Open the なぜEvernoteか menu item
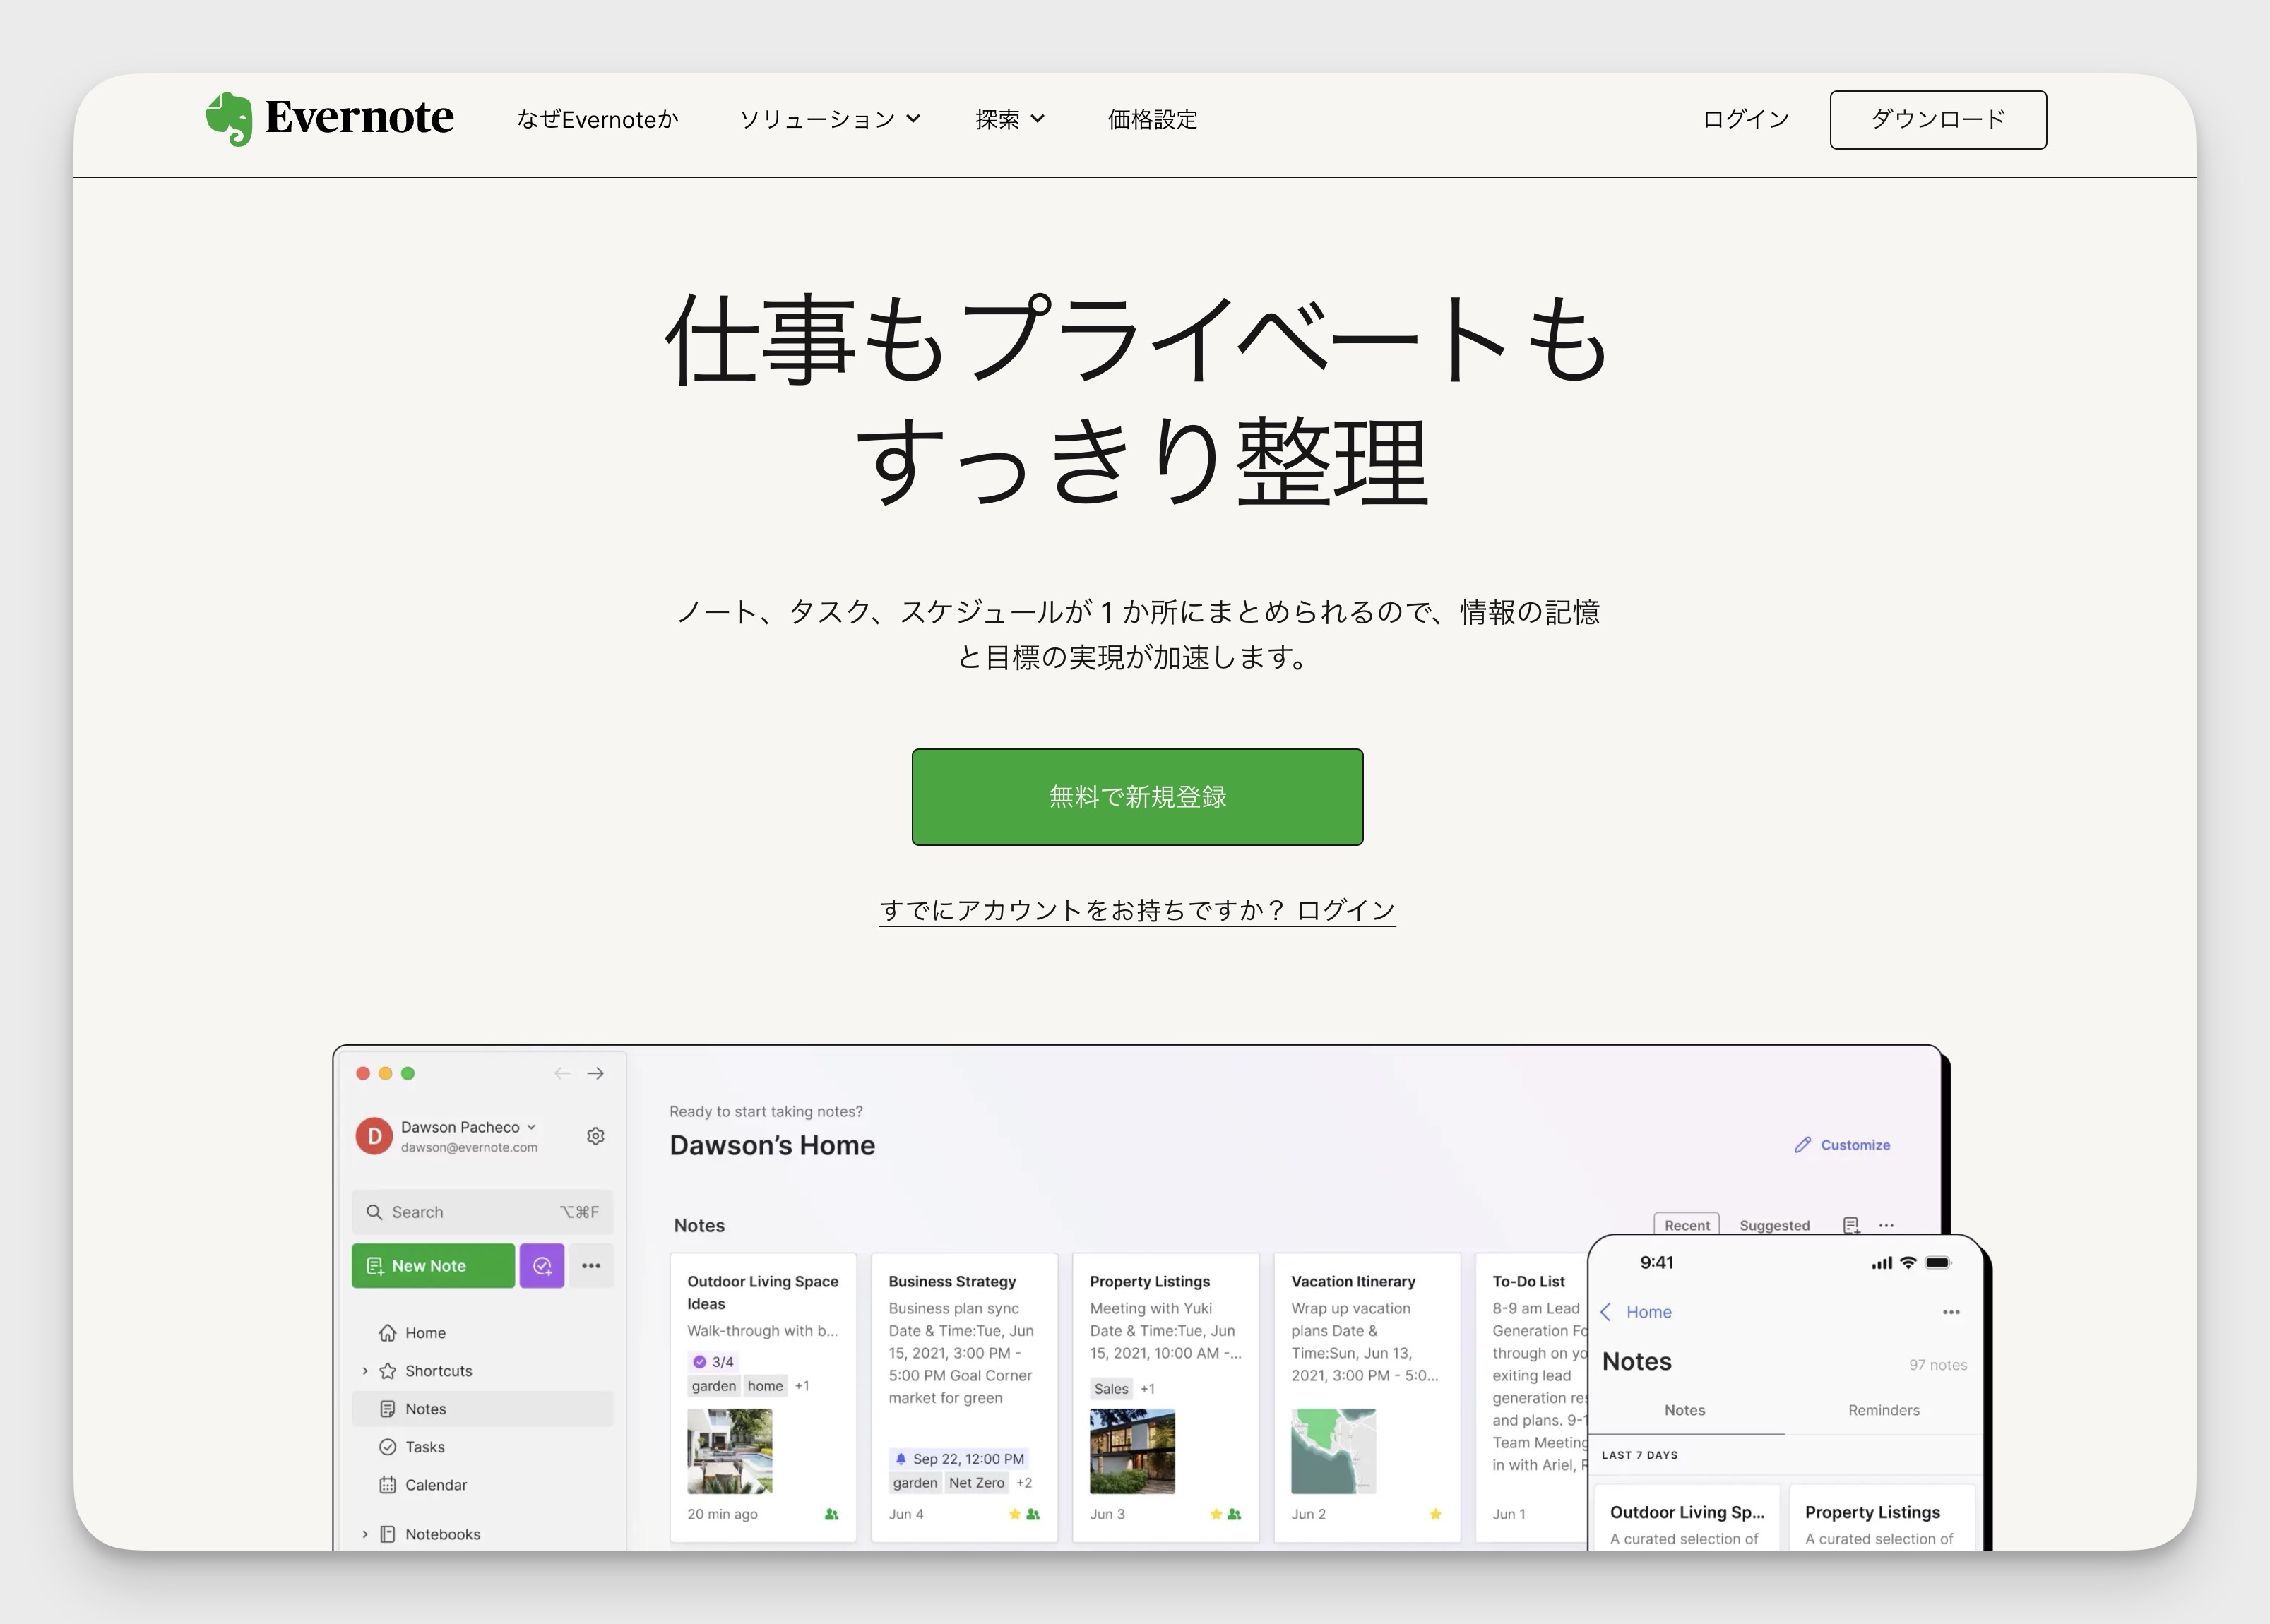Image resolution: width=2270 pixels, height=1624 pixels. [x=597, y=120]
